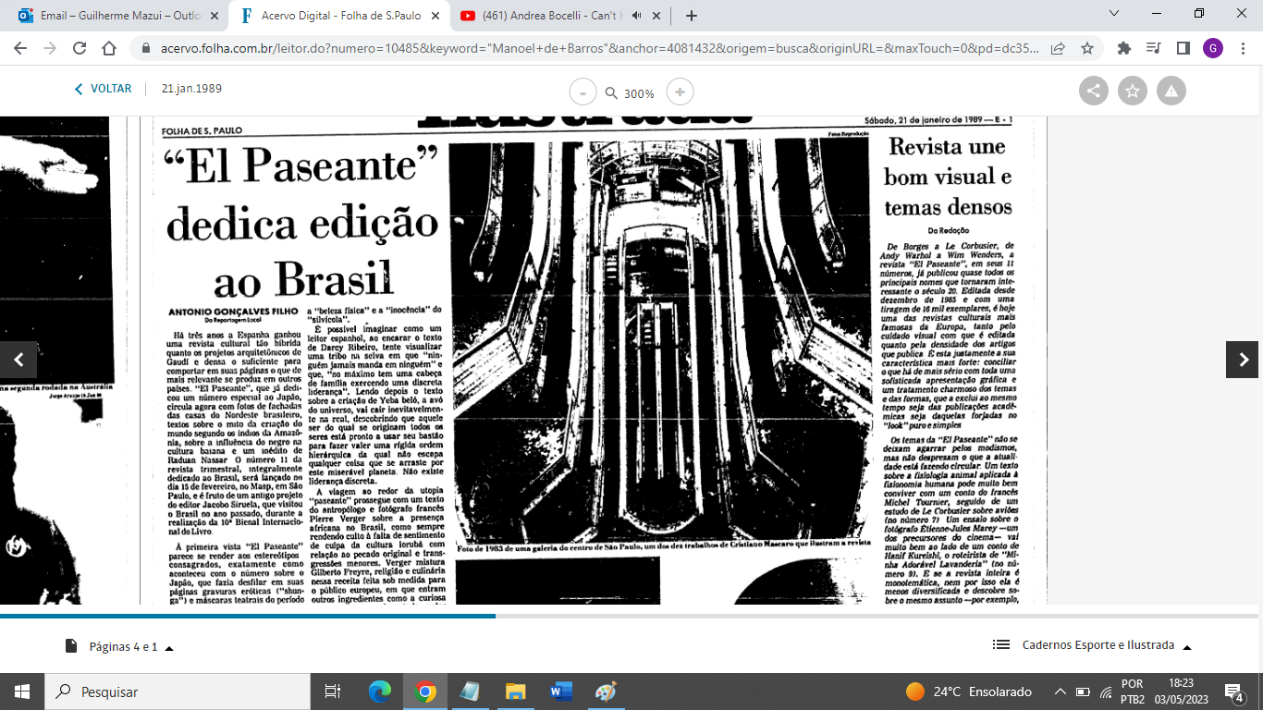
Task: Click the "Revista une bom visual" headline
Action: (x=948, y=176)
